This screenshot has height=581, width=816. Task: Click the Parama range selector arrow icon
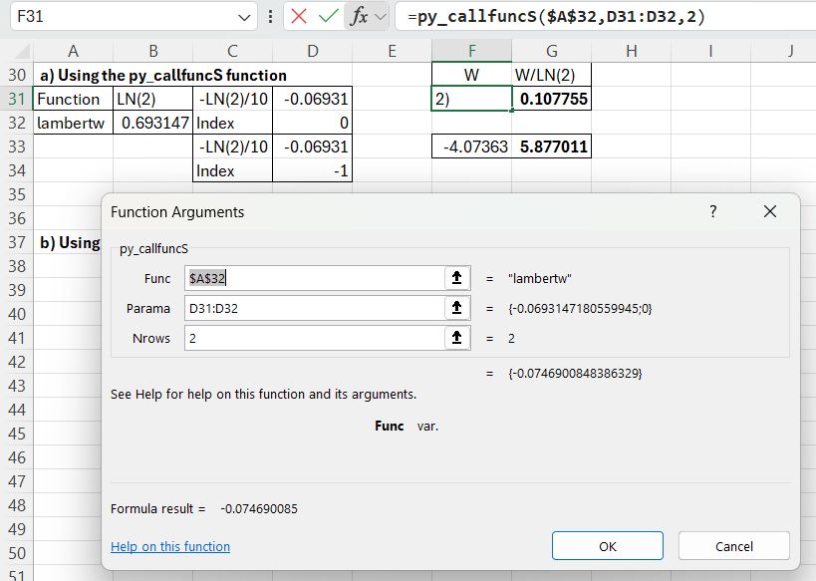click(x=456, y=309)
